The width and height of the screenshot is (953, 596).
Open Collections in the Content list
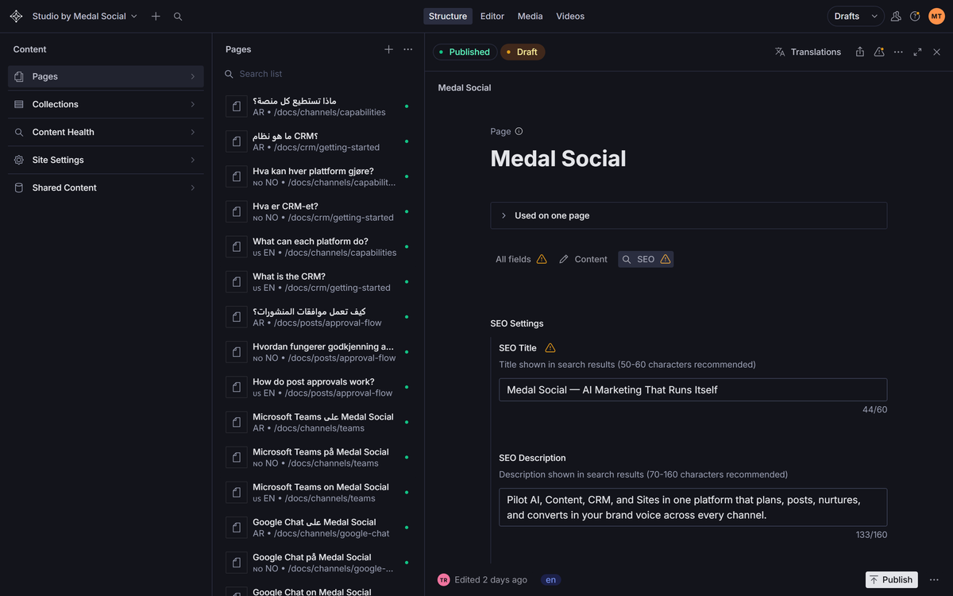pos(106,104)
